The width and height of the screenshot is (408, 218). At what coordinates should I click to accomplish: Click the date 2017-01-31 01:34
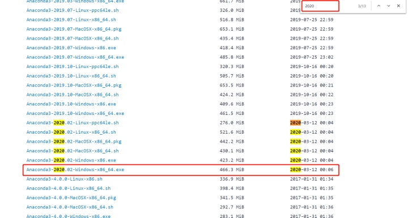click(x=312, y=179)
